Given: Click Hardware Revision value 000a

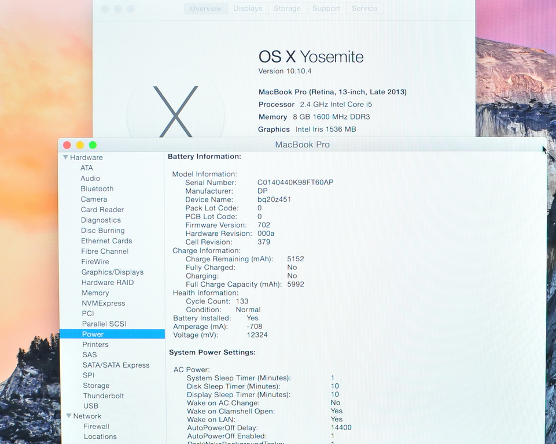Looking at the screenshot, I should click(266, 234).
